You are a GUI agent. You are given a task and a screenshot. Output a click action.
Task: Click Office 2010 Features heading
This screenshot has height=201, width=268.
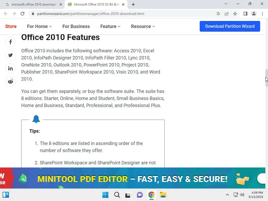(60, 37)
